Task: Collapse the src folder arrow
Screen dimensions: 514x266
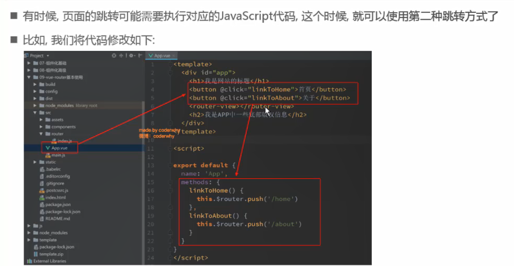Action: (35, 113)
